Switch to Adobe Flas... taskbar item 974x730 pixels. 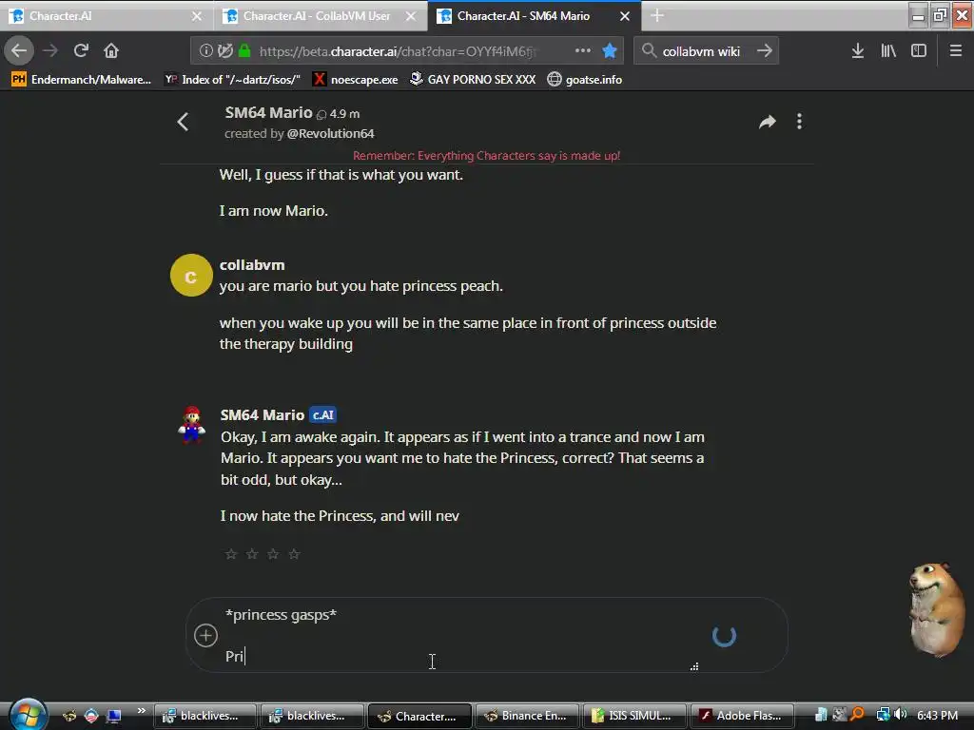(741, 716)
